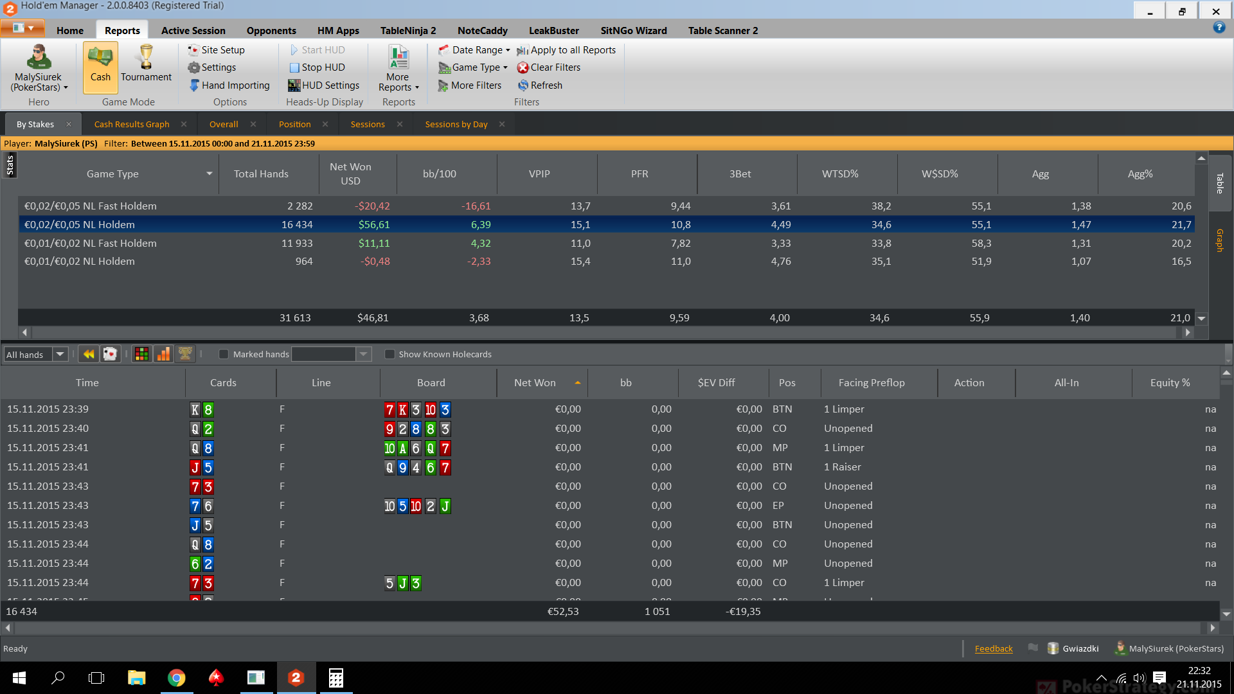Open the LeakBuster tab

(554, 30)
